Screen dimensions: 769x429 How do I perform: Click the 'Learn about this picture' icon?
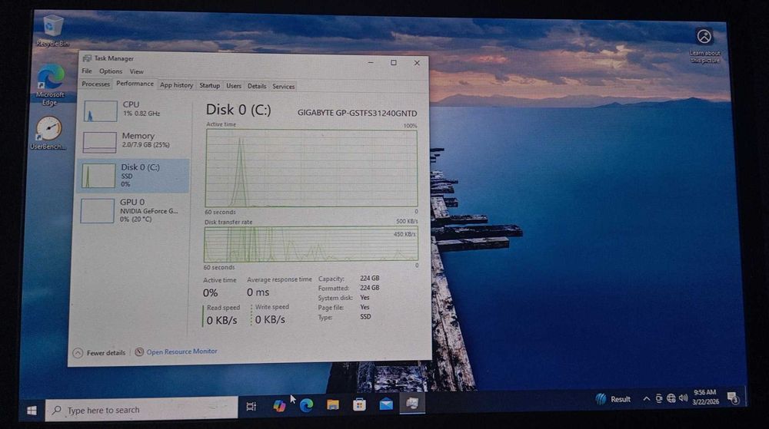coord(704,37)
